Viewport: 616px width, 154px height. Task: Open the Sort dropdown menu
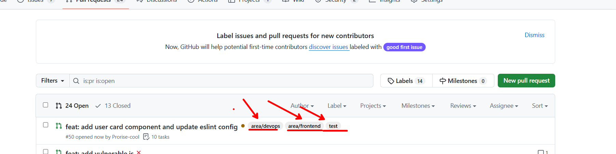(x=539, y=106)
